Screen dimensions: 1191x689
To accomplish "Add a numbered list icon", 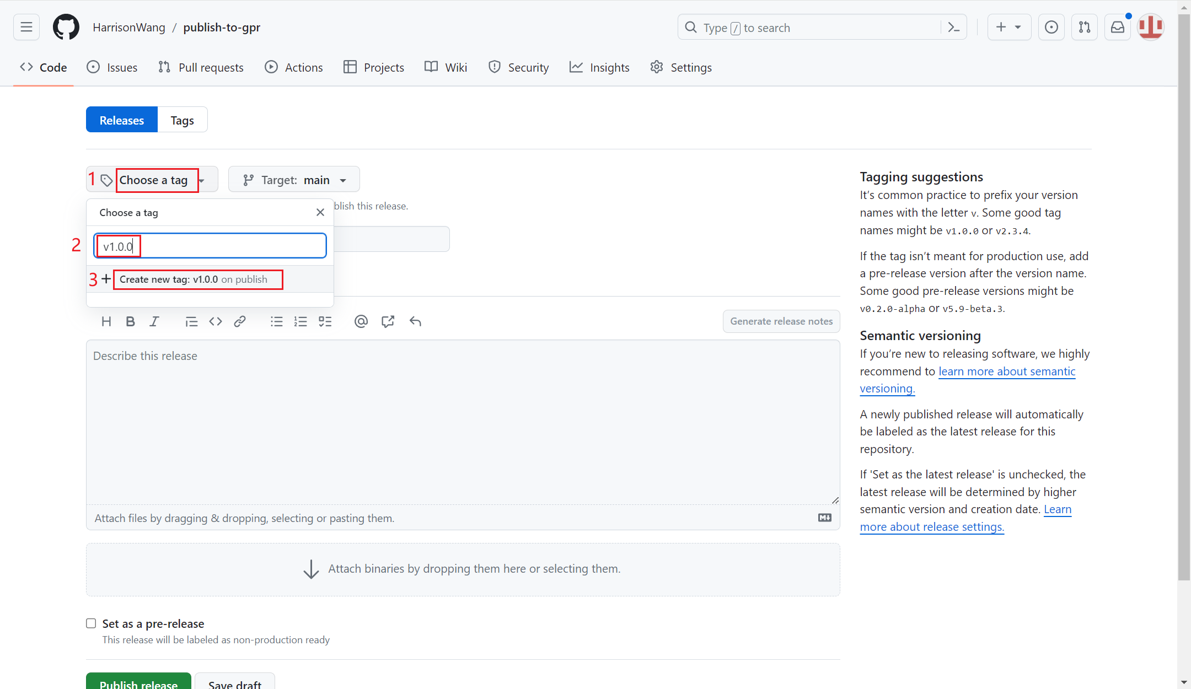I will pyautogui.click(x=301, y=321).
